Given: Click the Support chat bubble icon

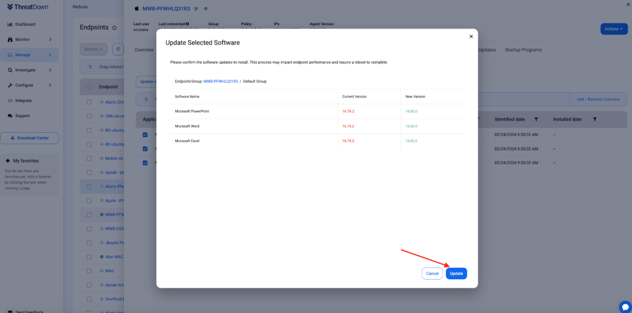Looking at the screenshot, I should point(10,115).
